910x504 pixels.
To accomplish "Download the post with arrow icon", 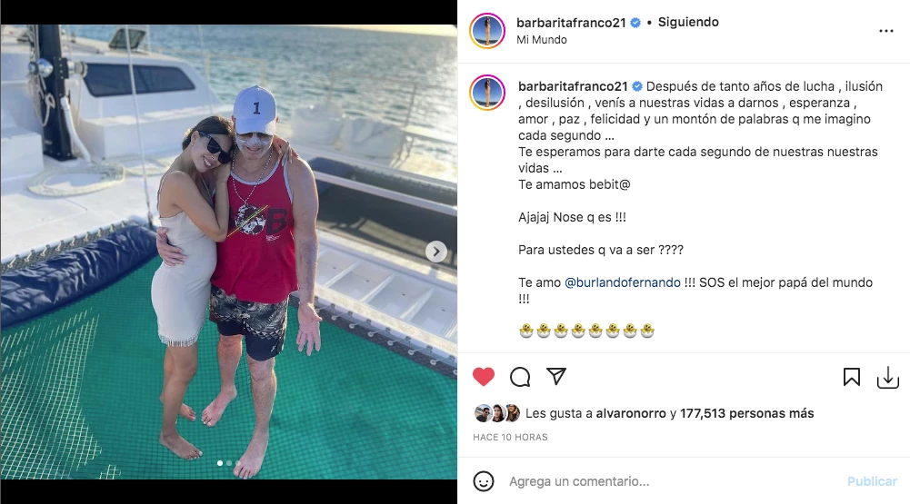I will coord(888,378).
